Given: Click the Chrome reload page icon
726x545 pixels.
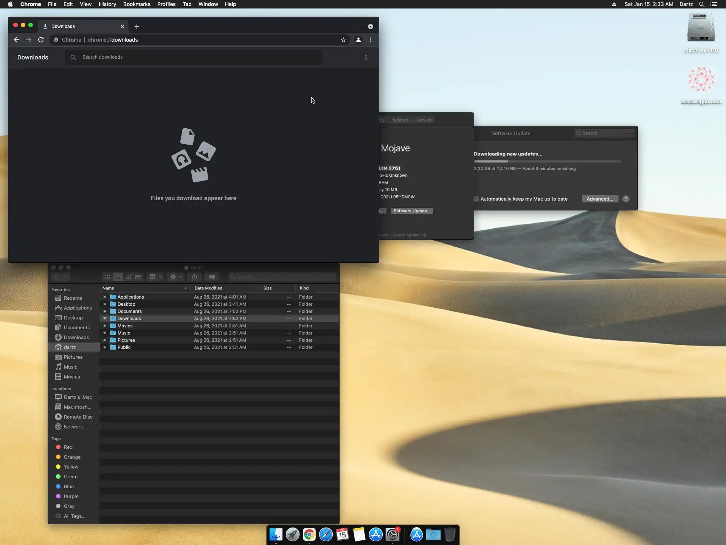Looking at the screenshot, I should (x=41, y=40).
